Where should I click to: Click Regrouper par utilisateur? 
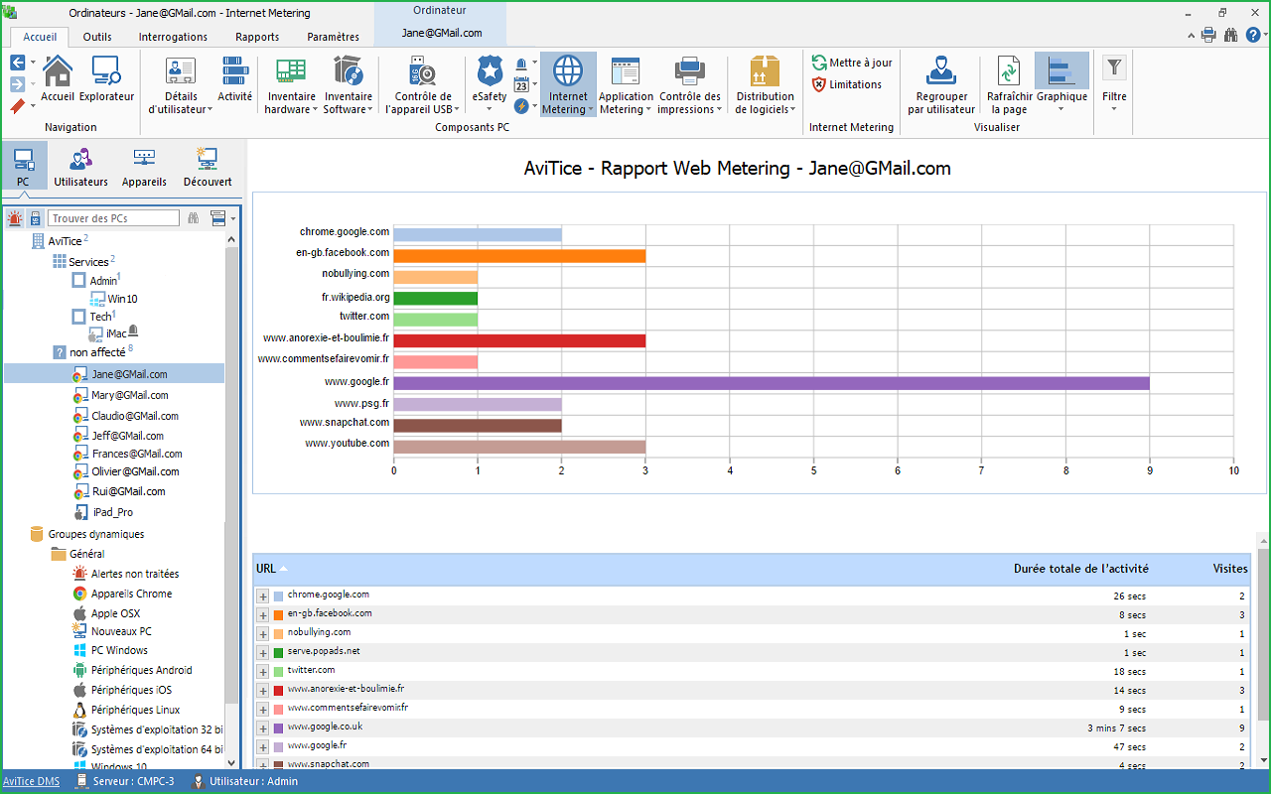(941, 85)
